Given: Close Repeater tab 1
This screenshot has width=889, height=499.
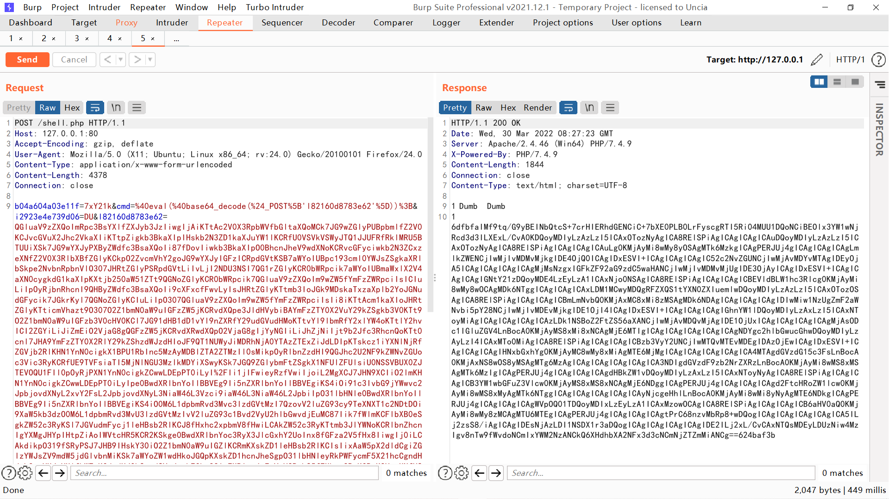Looking at the screenshot, I should (x=21, y=39).
